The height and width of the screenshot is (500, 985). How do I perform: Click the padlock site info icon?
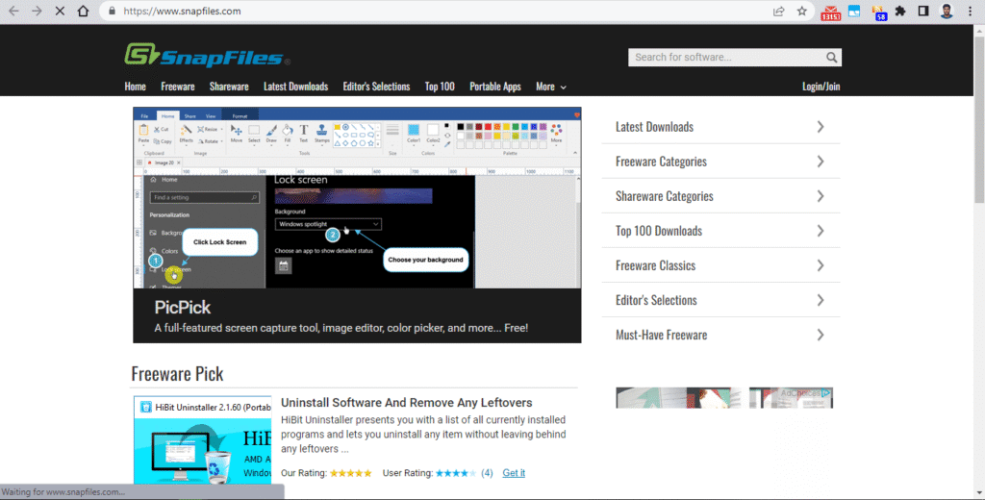[x=112, y=12]
